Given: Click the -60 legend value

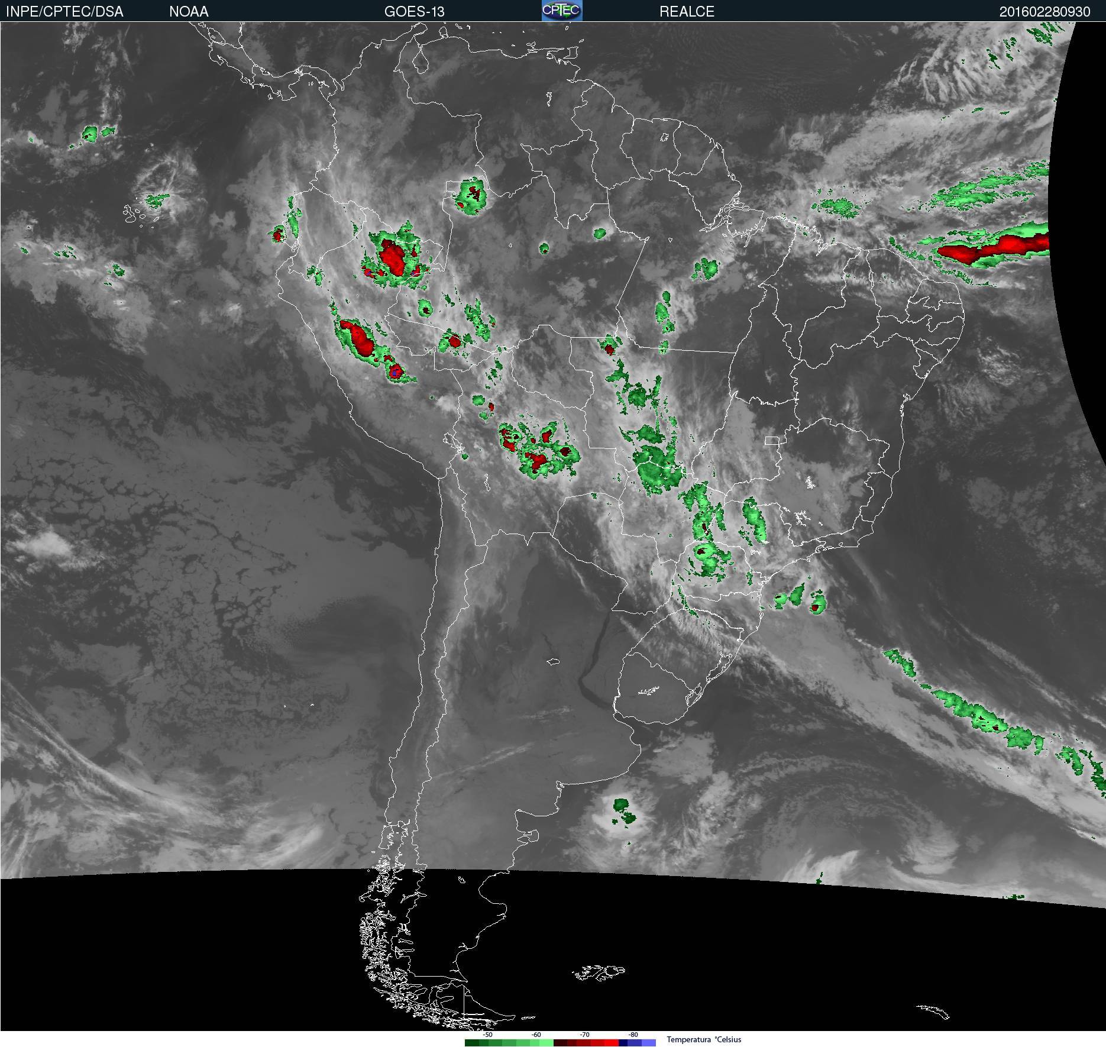Looking at the screenshot, I should click(536, 1035).
